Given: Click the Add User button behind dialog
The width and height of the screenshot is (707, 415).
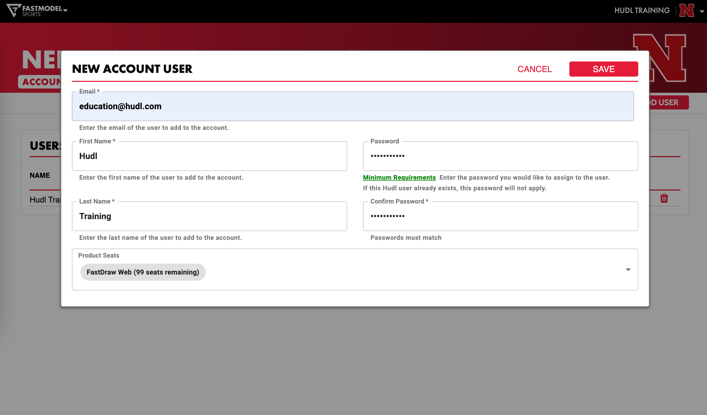Looking at the screenshot, I should [x=669, y=103].
